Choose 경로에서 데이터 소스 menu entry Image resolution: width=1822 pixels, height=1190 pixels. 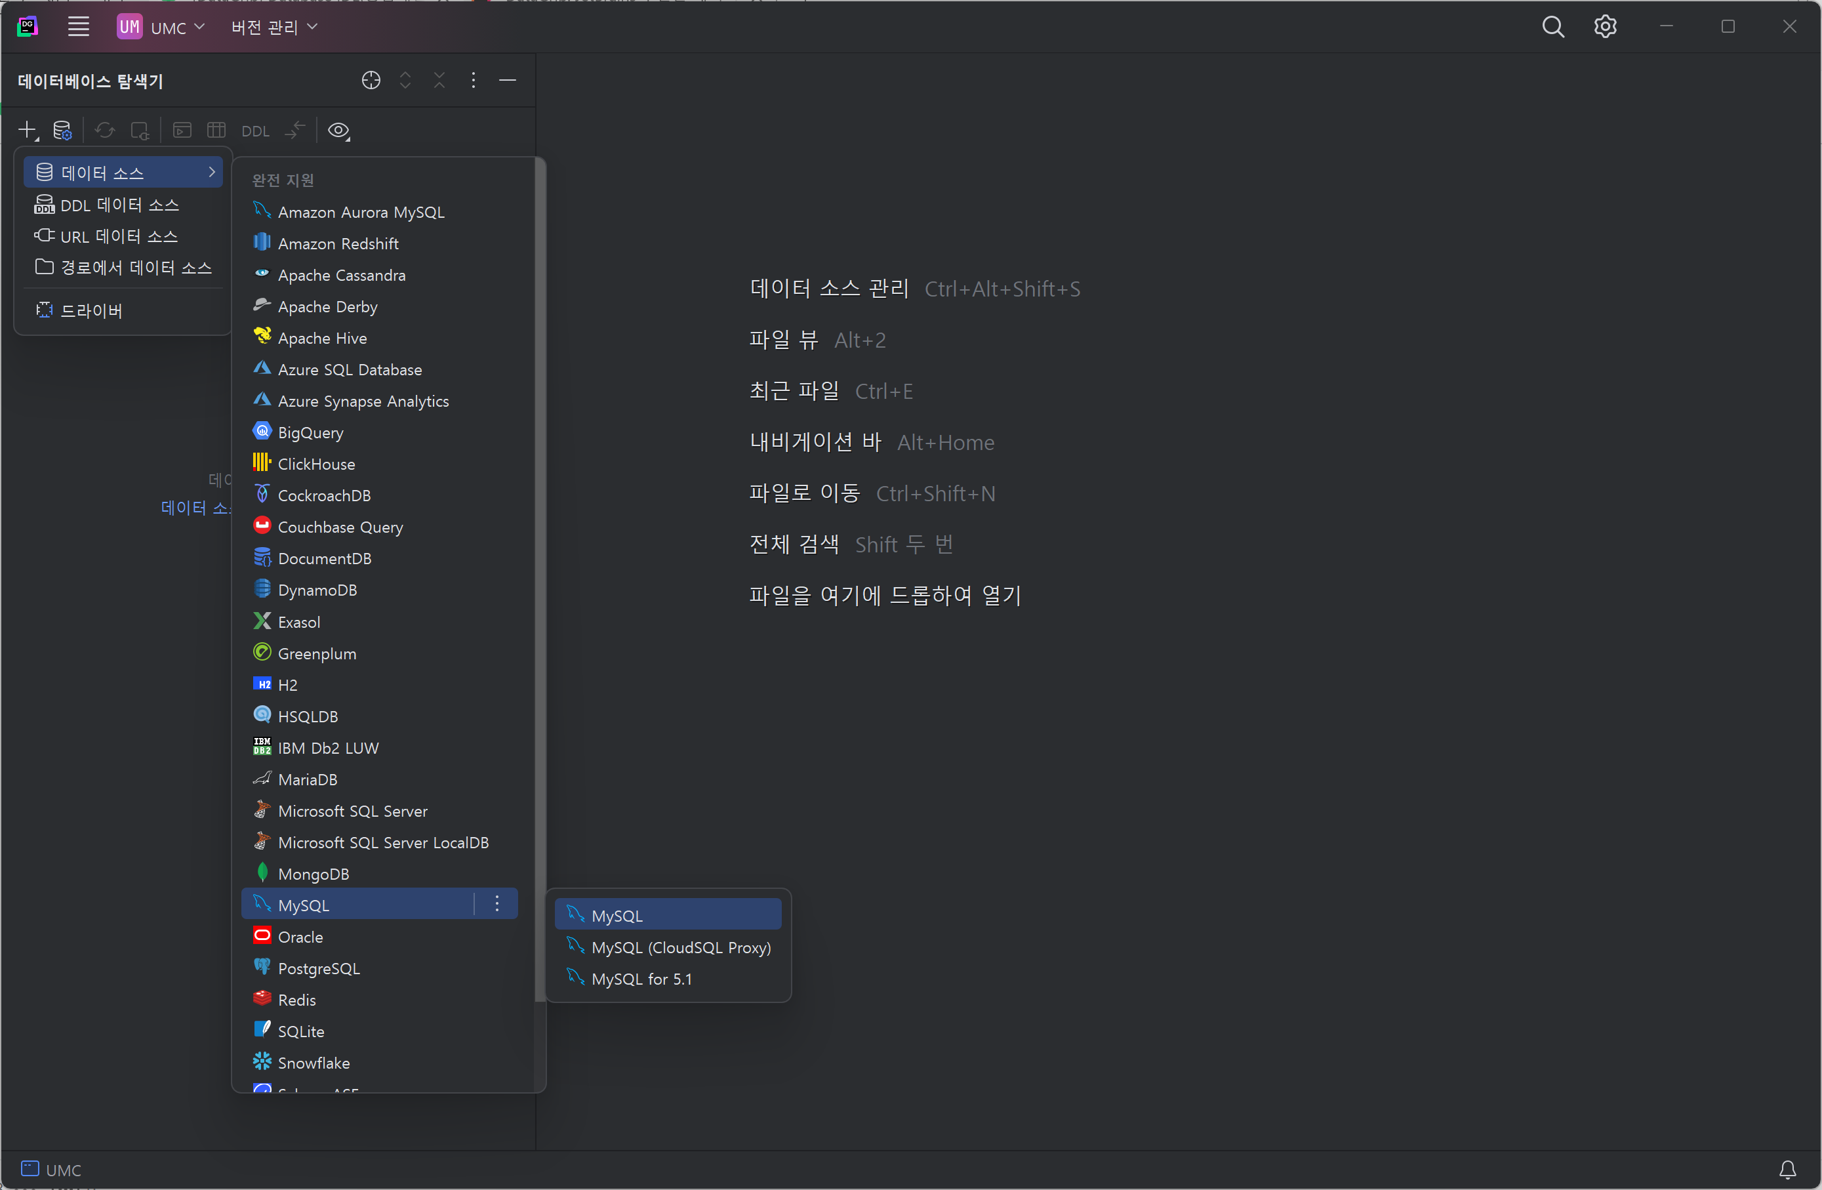[x=123, y=267]
